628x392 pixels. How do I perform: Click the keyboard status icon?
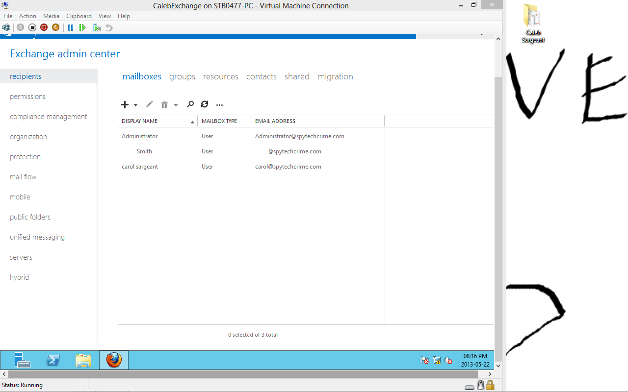pos(470,386)
